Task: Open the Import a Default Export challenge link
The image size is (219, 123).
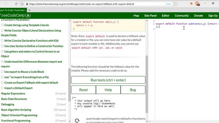Action: 18,88
